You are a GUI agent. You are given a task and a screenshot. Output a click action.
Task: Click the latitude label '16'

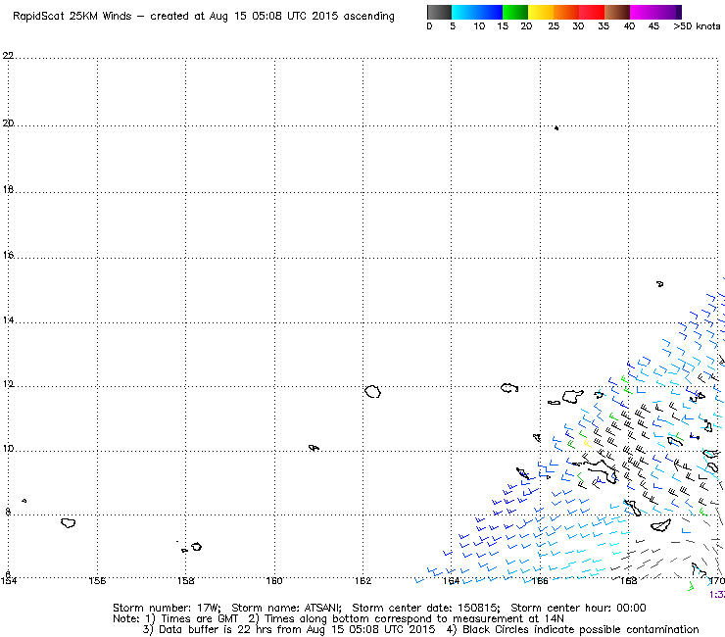pos(8,255)
